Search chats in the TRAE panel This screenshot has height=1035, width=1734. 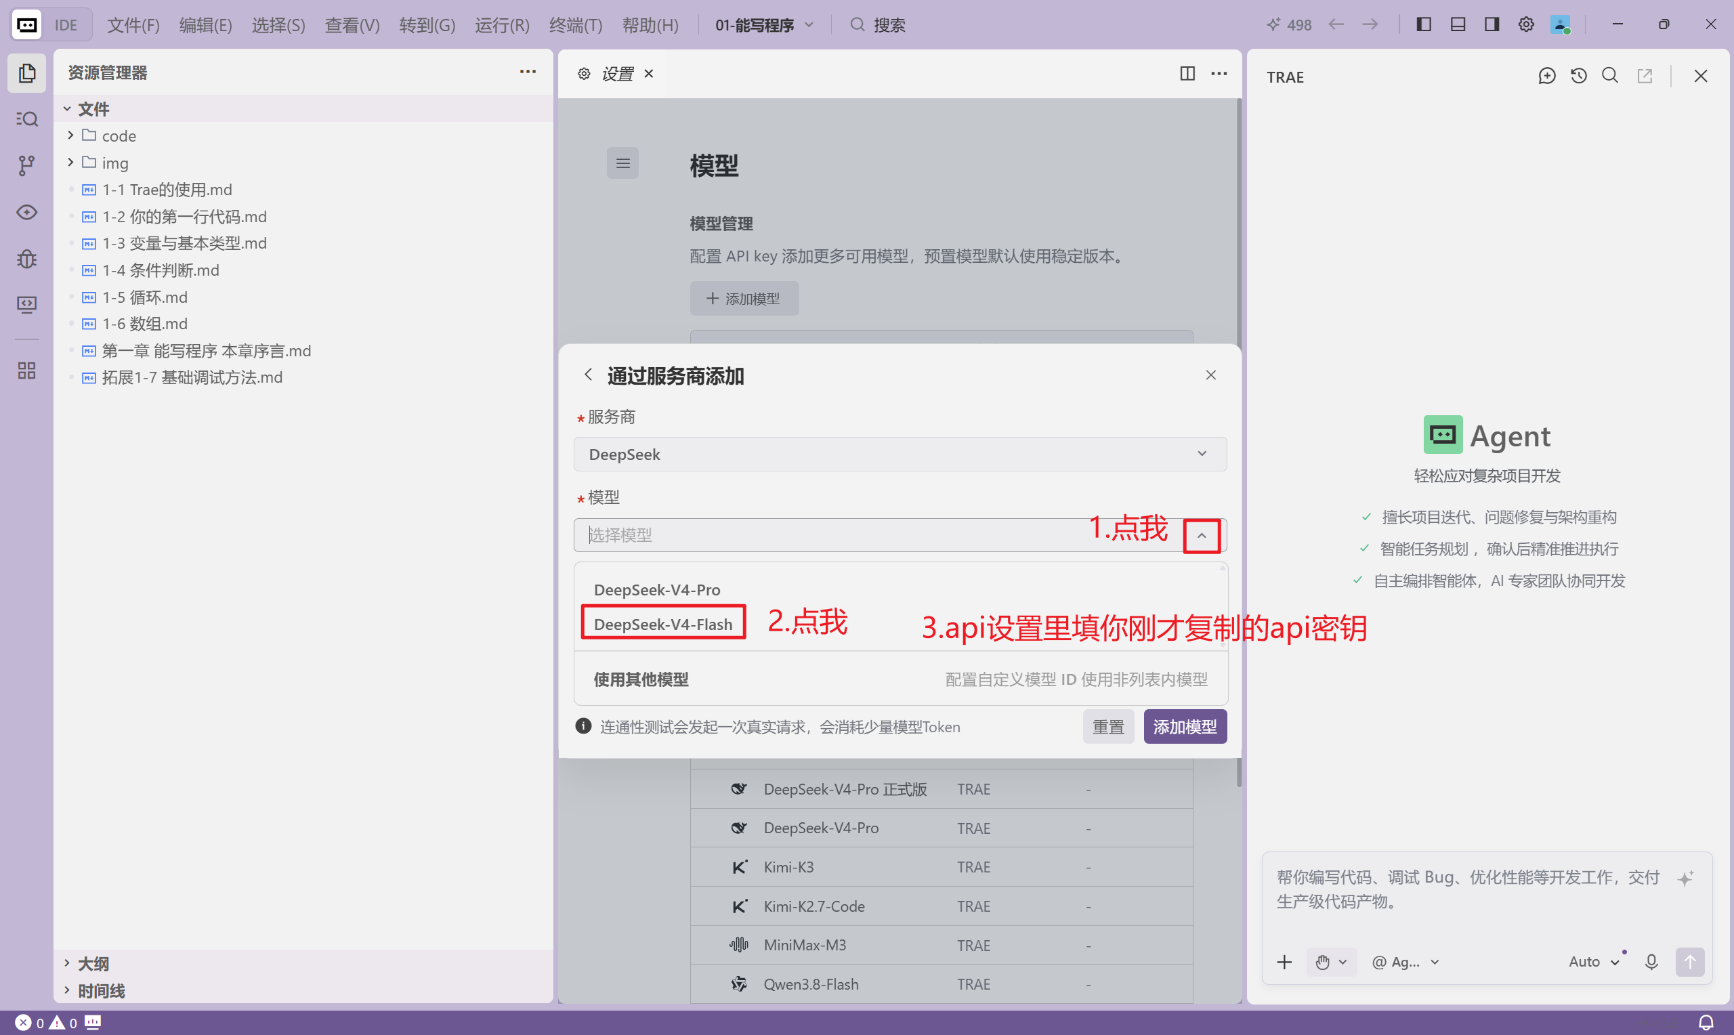point(1610,76)
